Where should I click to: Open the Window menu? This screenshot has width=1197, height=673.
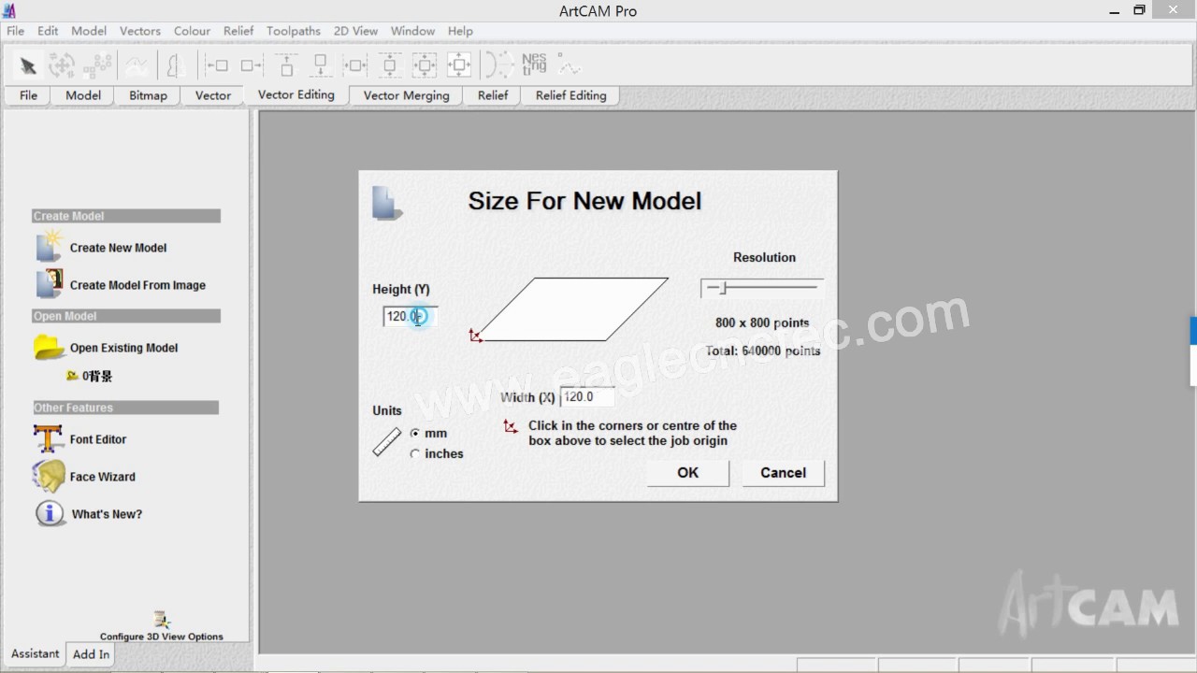(x=412, y=31)
